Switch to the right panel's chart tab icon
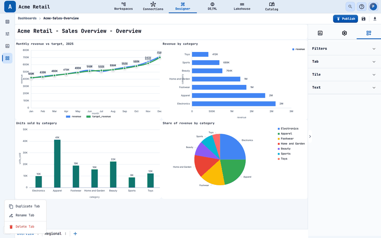 click(320, 33)
